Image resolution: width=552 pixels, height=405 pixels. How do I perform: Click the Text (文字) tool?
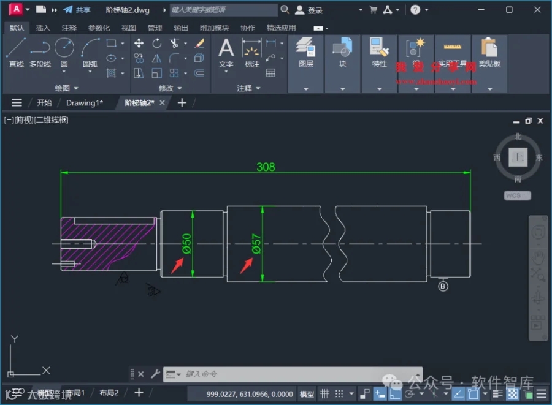226,53
